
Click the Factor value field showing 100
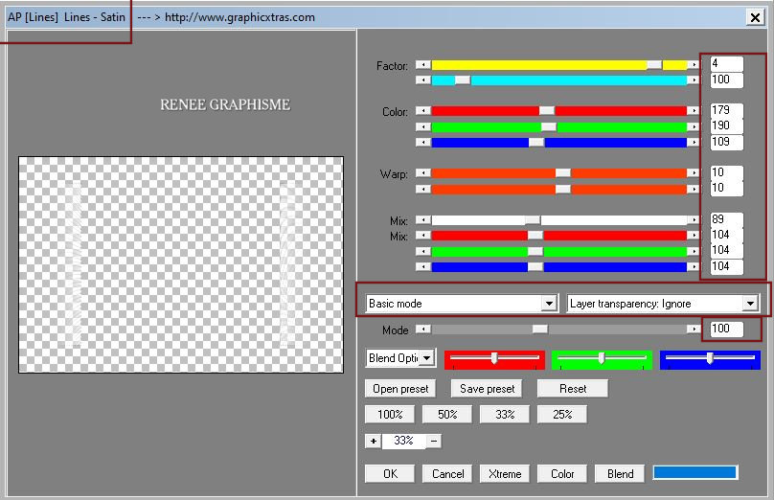point(726,80)
